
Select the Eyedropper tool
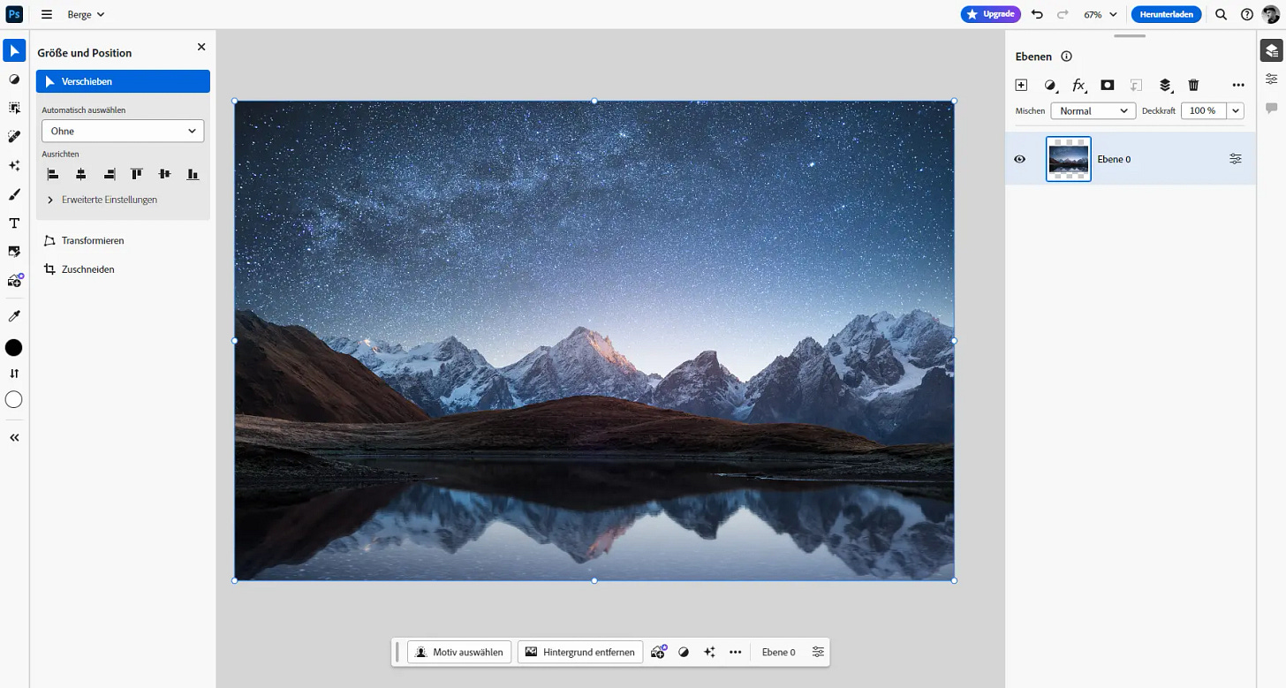(14, 316)
